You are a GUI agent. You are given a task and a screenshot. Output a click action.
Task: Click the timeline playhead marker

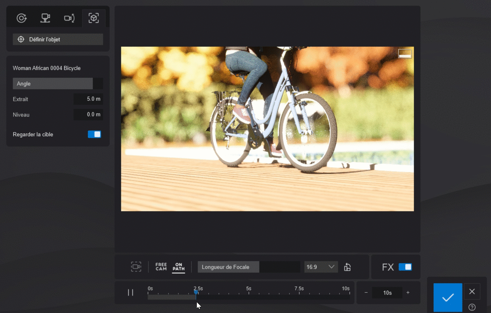tap(196, 292)
